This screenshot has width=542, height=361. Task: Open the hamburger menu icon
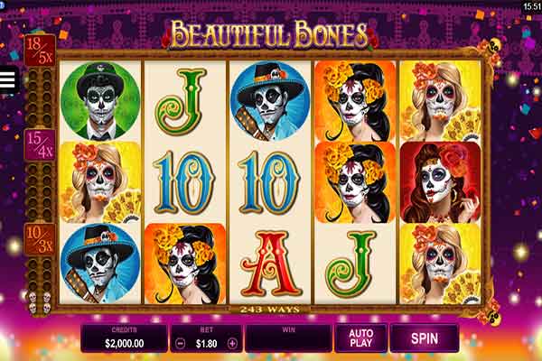(7, 79)
